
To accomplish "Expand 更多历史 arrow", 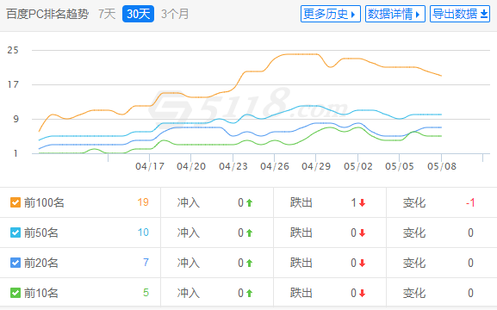I will point(353,15).
